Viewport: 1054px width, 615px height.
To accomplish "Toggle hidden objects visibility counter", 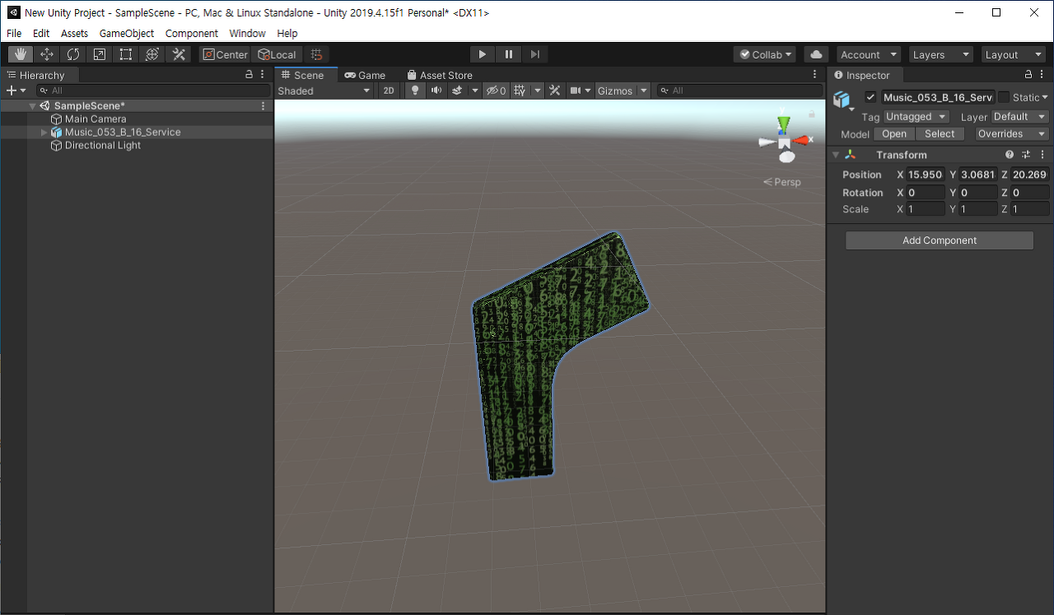I will tap(497, 91).
